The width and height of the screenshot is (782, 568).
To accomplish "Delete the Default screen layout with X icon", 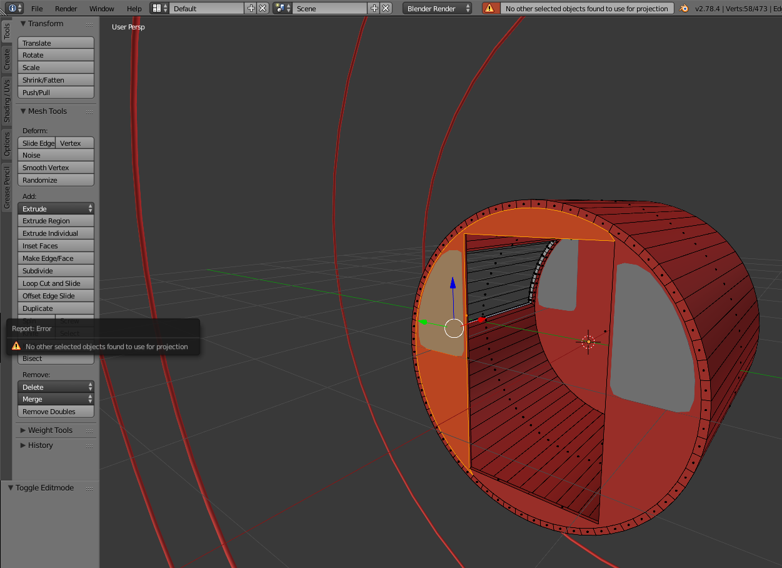I will click(263, 8).
